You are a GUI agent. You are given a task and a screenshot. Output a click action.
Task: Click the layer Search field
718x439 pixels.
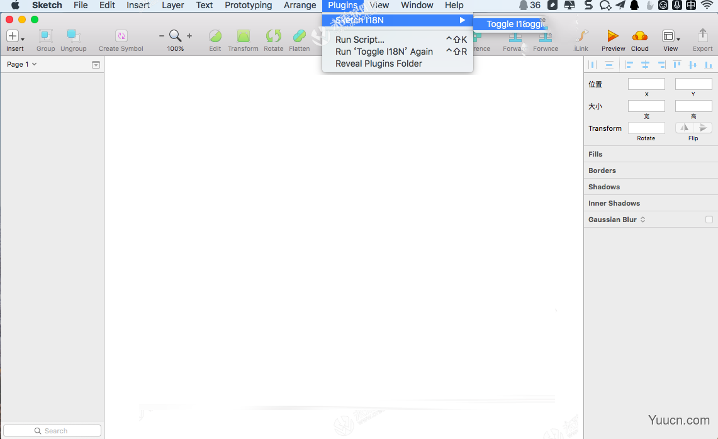52,430
